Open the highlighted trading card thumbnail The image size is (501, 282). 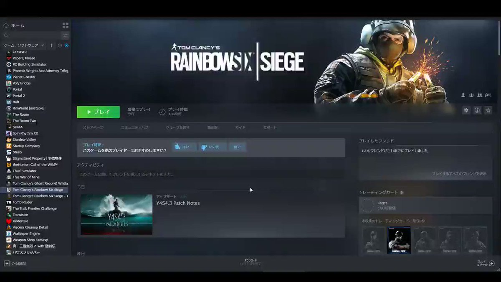[x=399, y=241]
